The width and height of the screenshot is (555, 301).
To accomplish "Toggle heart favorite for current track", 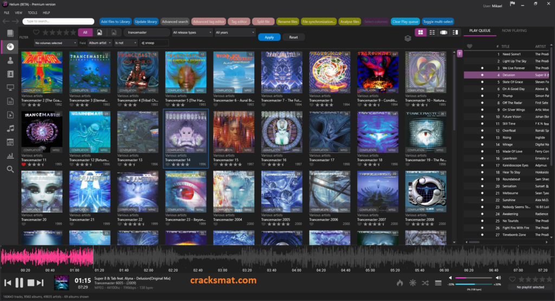I will tap(512, 279).
